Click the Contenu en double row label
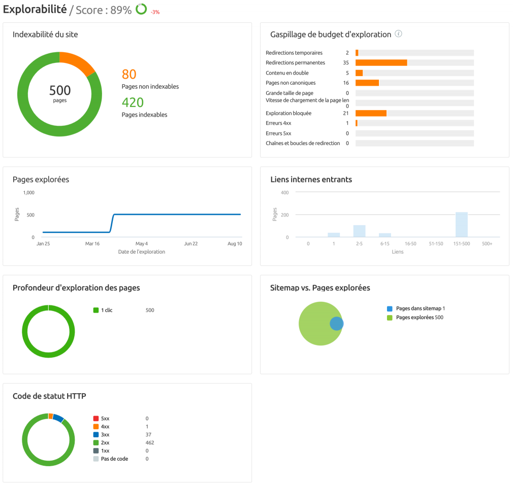 [x=287, y=73]
